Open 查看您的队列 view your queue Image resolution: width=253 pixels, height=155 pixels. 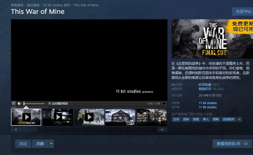(232, 144)
